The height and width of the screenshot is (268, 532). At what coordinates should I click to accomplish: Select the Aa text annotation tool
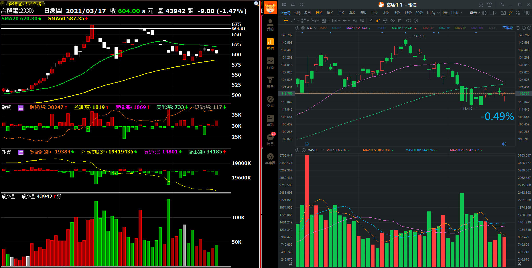pyautogui.click(x=355, y=21)
